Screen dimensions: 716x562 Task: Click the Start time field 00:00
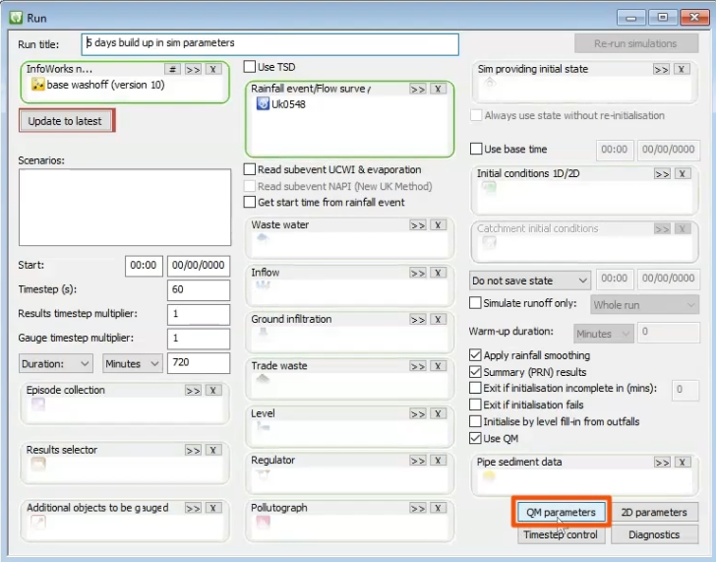pyautogui.click(x=144, y=266)
